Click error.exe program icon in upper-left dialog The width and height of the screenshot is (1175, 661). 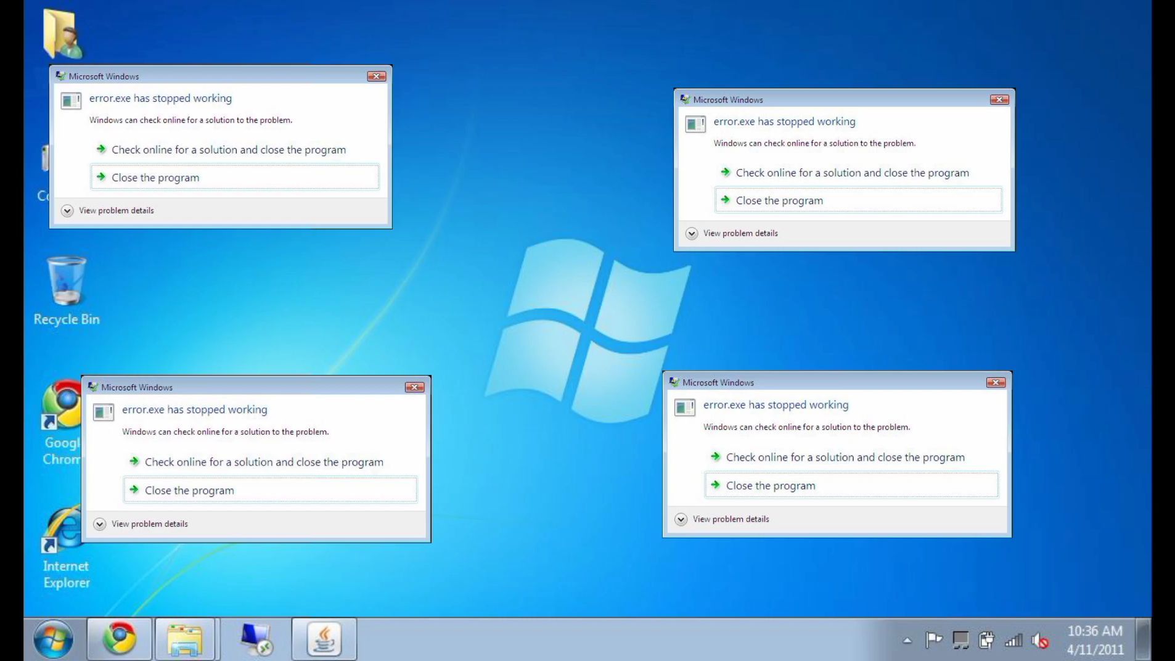point(71,101)
